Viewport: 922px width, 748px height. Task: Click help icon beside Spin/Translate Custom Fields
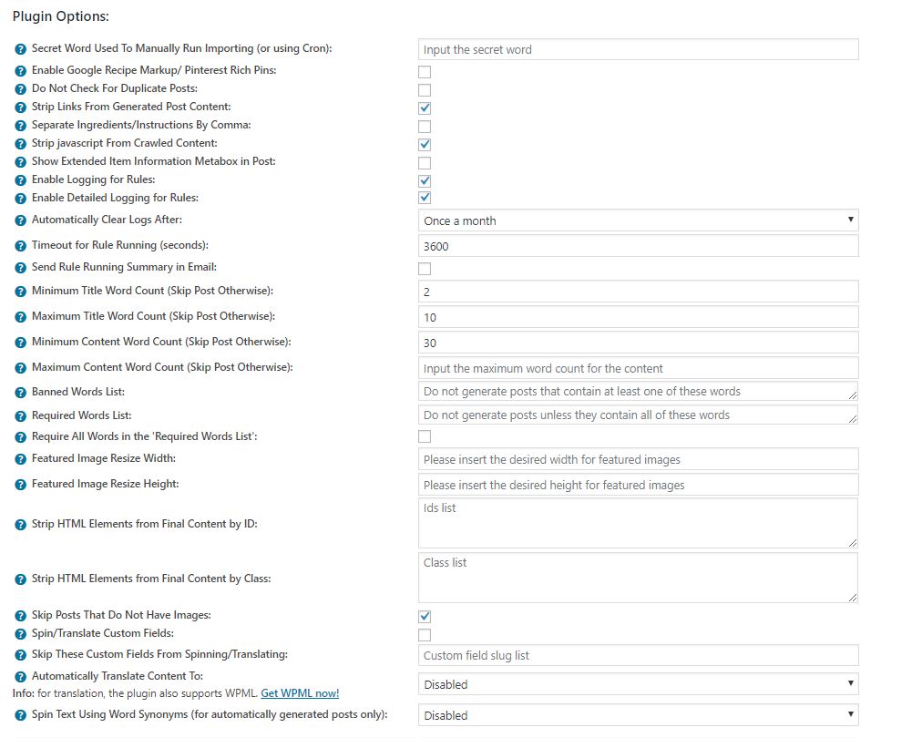pyautogui.click(x=21, y=634)
